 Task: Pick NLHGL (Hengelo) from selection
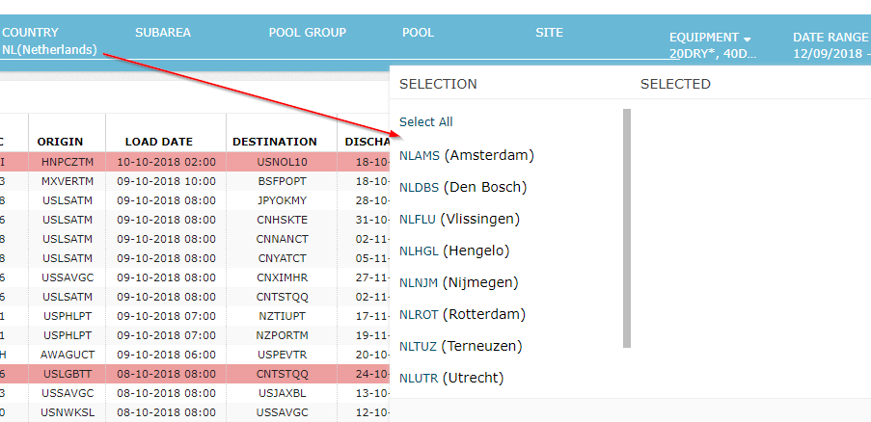453,251
